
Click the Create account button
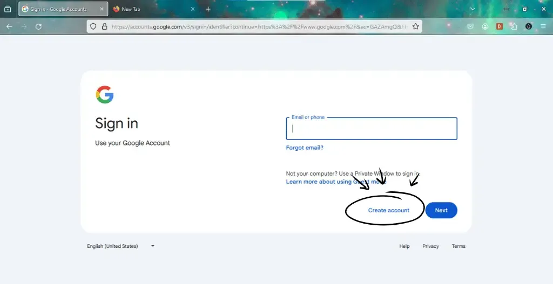(388, 210)
